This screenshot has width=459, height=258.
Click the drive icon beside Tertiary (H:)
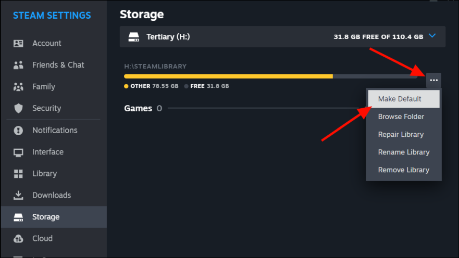point(134,37)
